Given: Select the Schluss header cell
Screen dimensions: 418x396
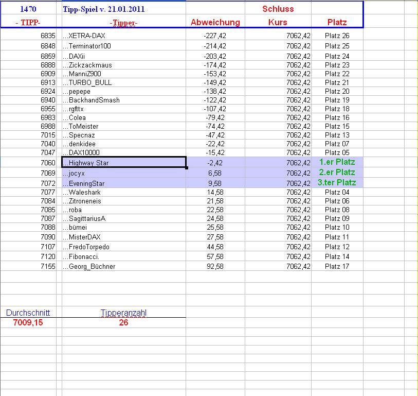Looking at the screenshot, I should [278, 9].
